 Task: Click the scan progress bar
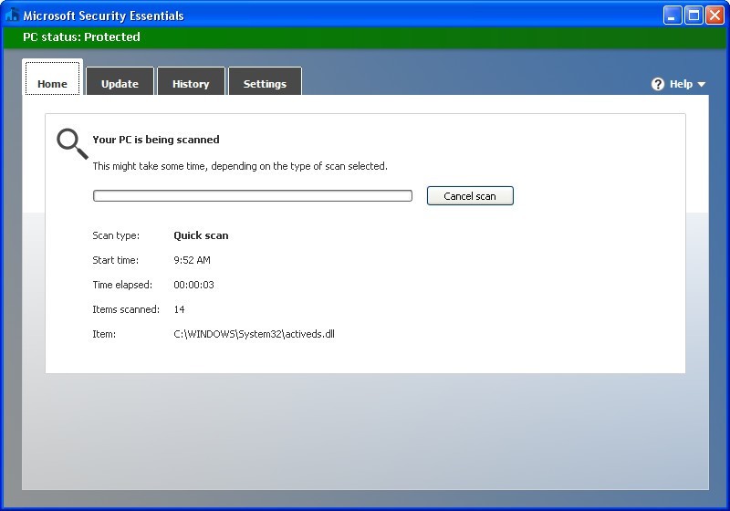(x=253, y=196)
